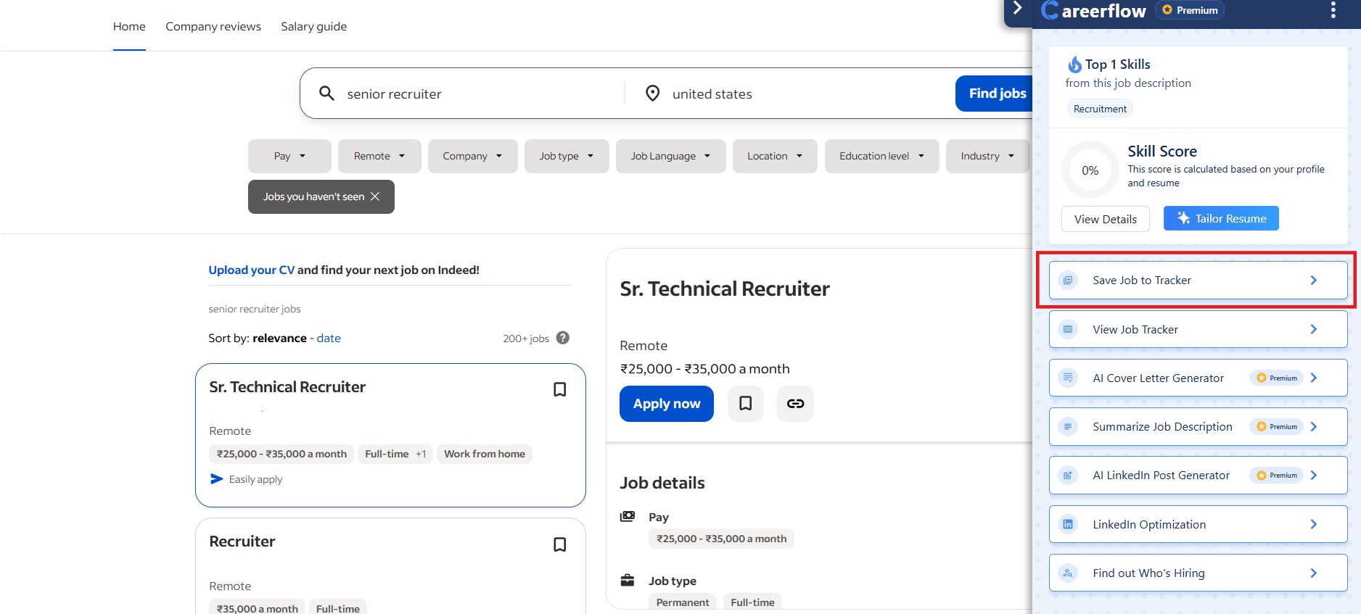The width and height of the screenshot is (1361, 614).
Task: Open the Location filter dropdown
Action: coord(775,156)
